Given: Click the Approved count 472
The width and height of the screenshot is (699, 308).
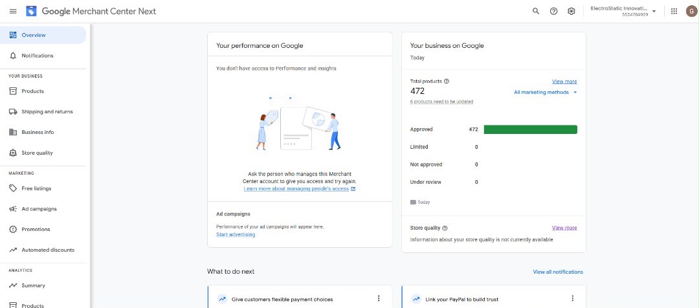Looking at the screenshot, I should tap(473, 129).
